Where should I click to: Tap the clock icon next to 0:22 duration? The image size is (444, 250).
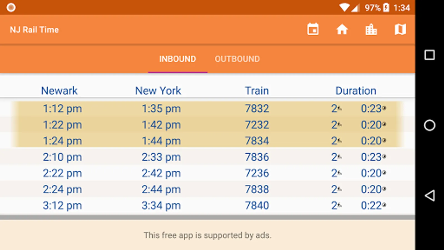[384, 205]
